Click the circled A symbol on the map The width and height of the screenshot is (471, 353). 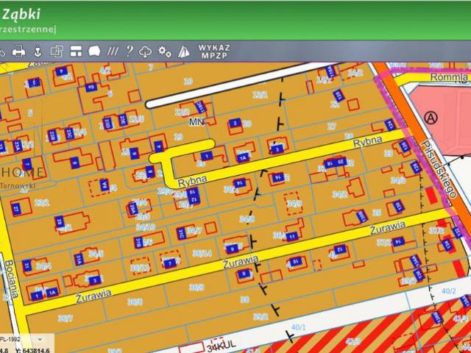[x=431, y=117]
